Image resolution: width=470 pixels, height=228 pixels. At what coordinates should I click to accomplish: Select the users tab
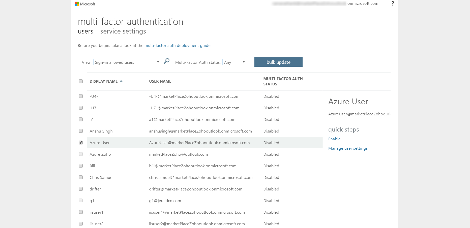[85, 31]
